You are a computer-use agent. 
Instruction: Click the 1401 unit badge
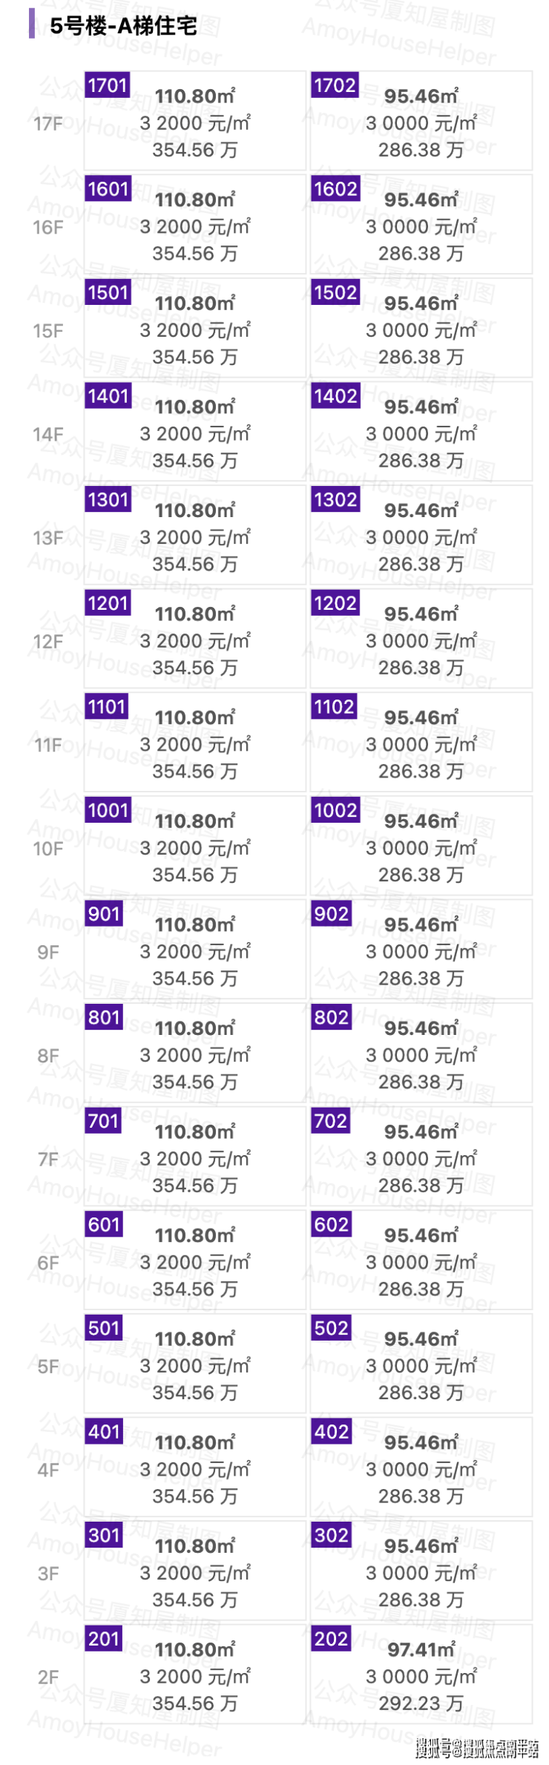108,396
